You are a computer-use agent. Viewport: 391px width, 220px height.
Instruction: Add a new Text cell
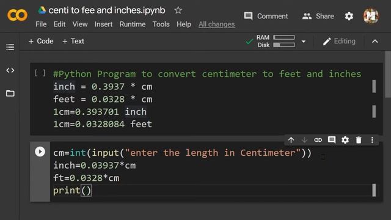tap(73, 41)
